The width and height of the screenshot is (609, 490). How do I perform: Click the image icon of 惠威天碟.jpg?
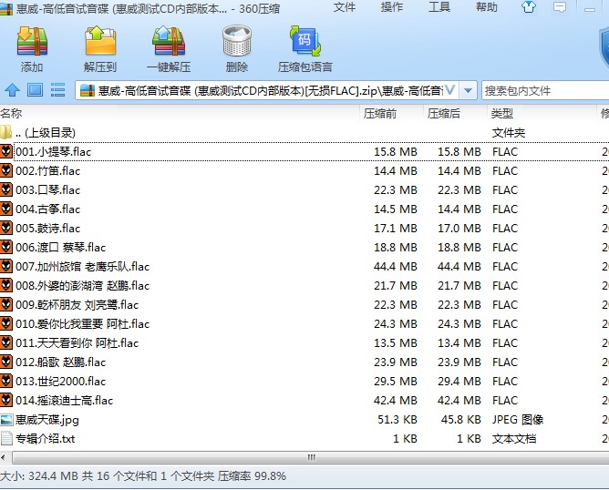pyautogui.click(x=6, y=419)
